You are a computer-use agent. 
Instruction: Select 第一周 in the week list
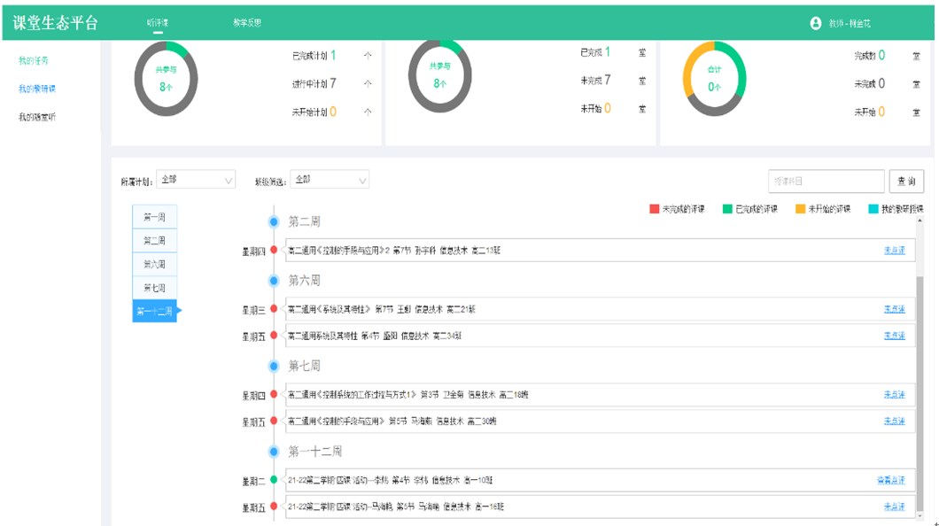[154, 217]
